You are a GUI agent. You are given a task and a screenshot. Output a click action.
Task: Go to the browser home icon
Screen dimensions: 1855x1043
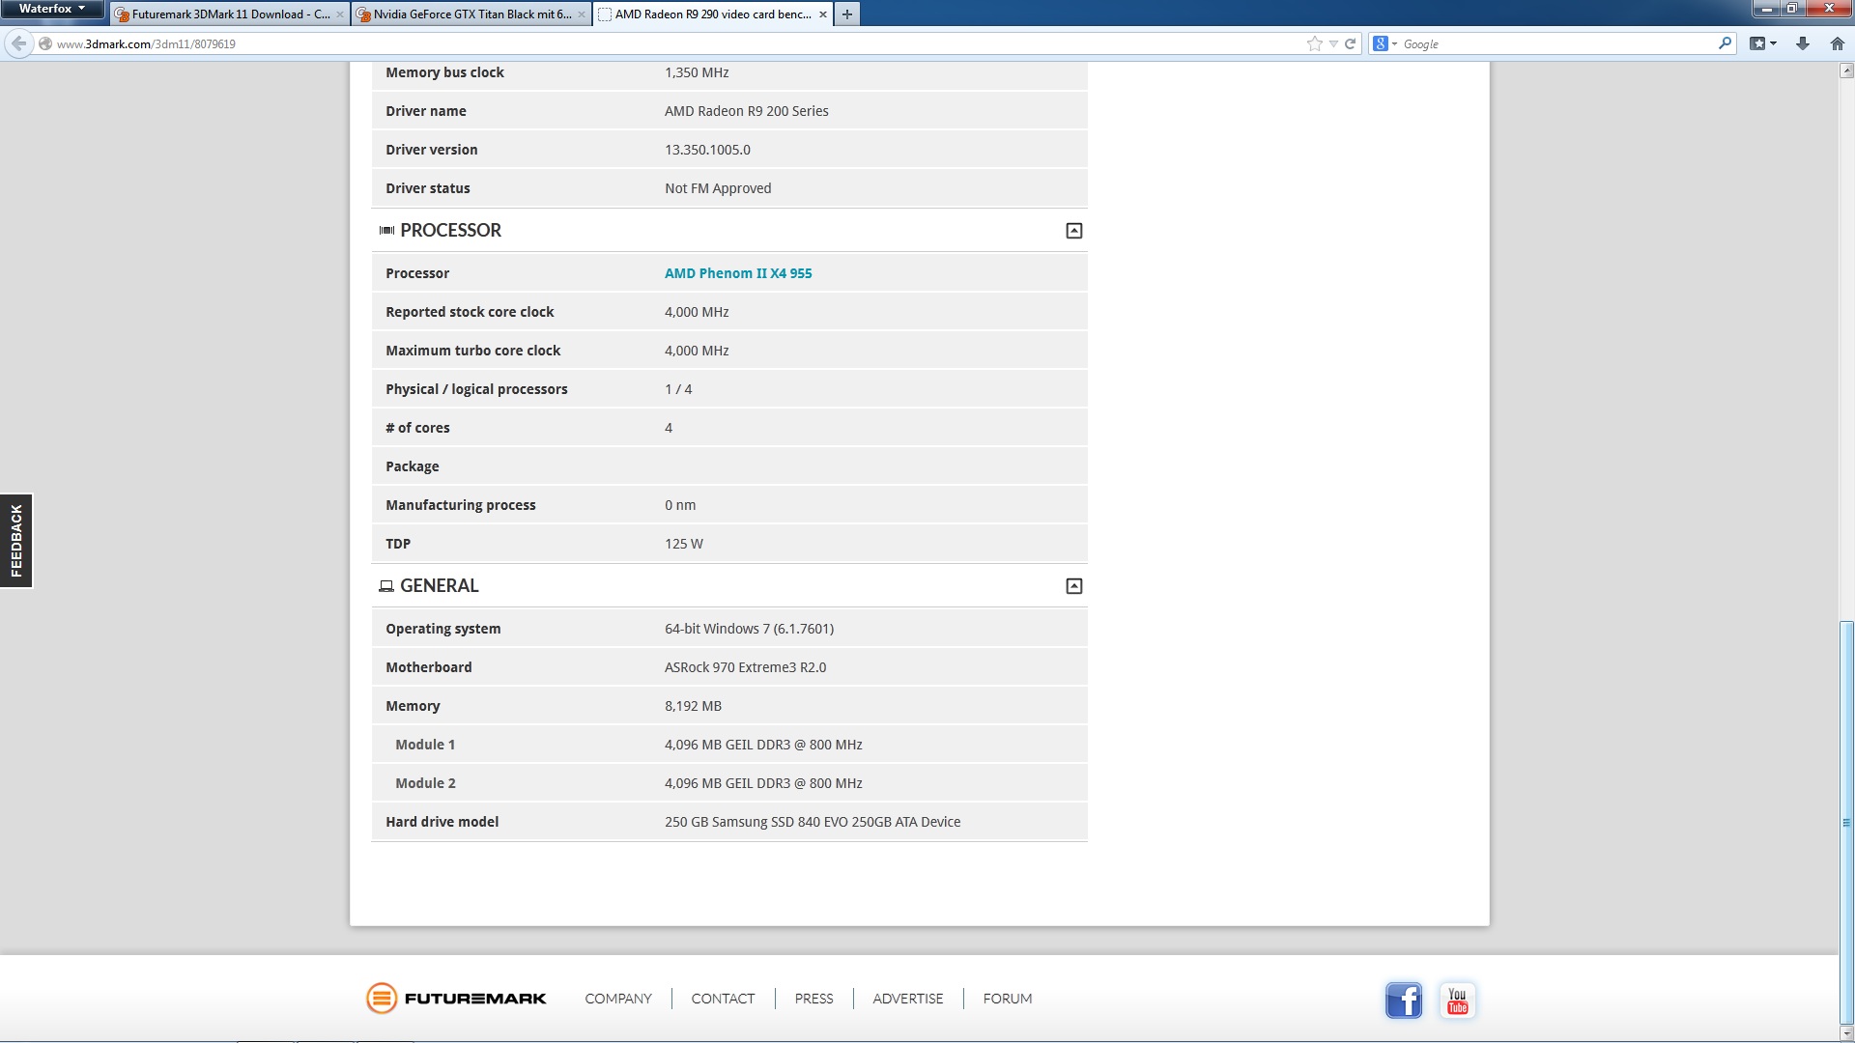click(x=1837, y=43)
